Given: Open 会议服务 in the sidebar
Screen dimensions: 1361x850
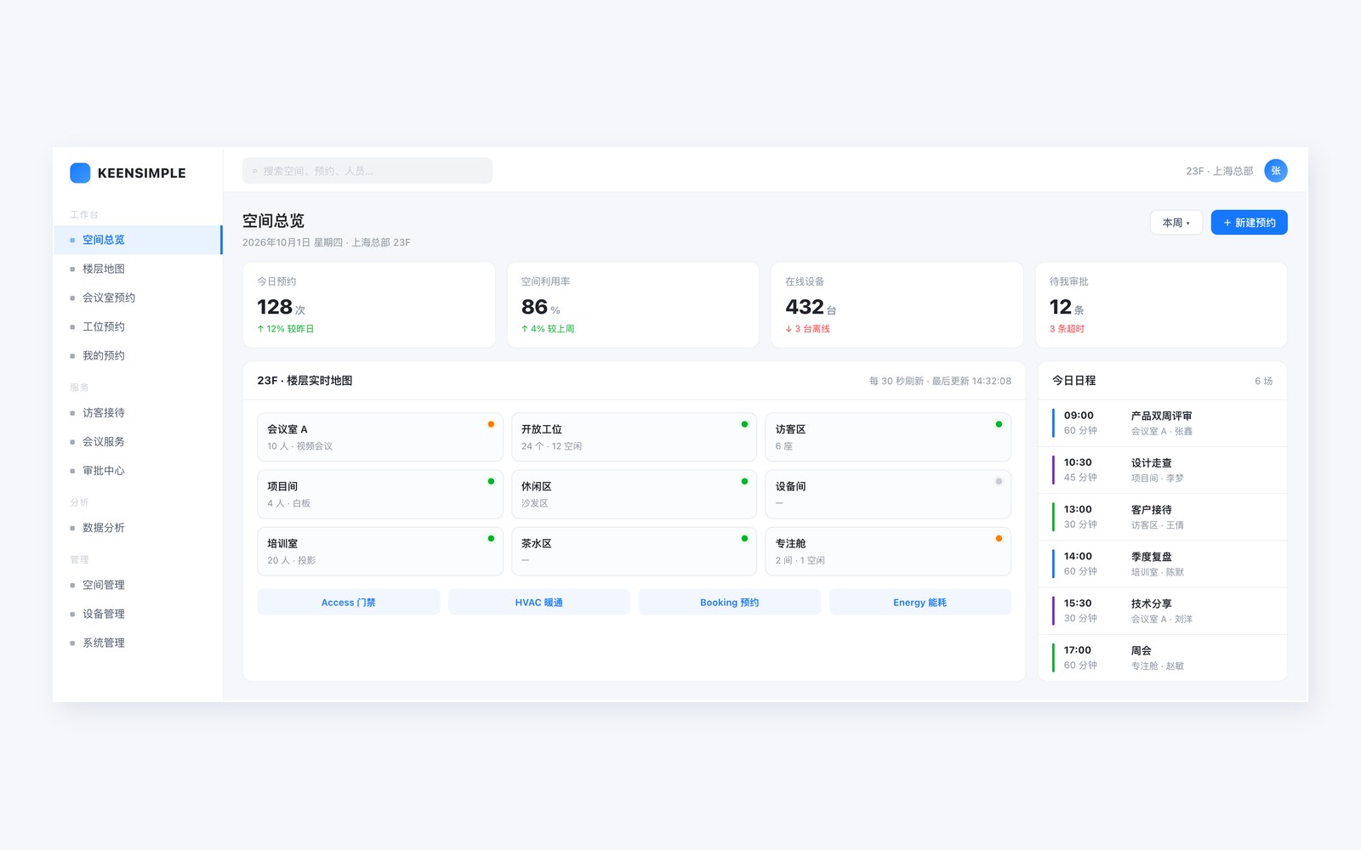Looking at the screenshot, I should 138,442.
